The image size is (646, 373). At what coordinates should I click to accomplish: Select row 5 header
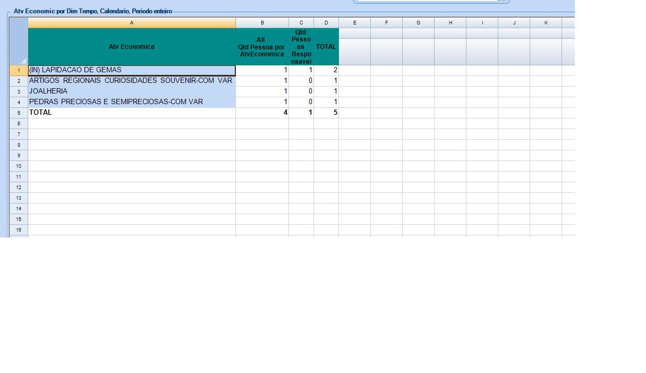[x=19, y=113]
